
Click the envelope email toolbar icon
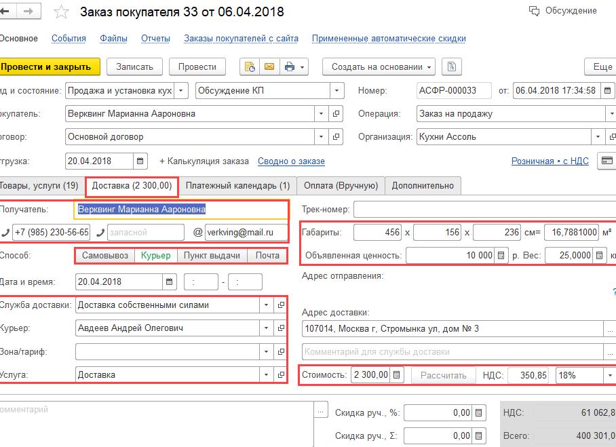[x=269, y=66]
